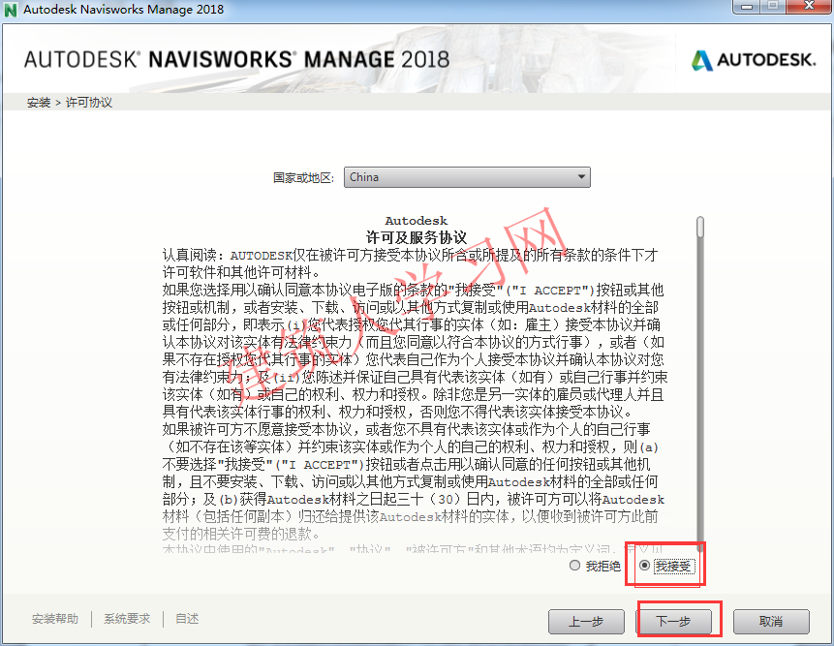Click the 许可协议 breadcrumb text
The image size is (834, 646).
(89, 102)
